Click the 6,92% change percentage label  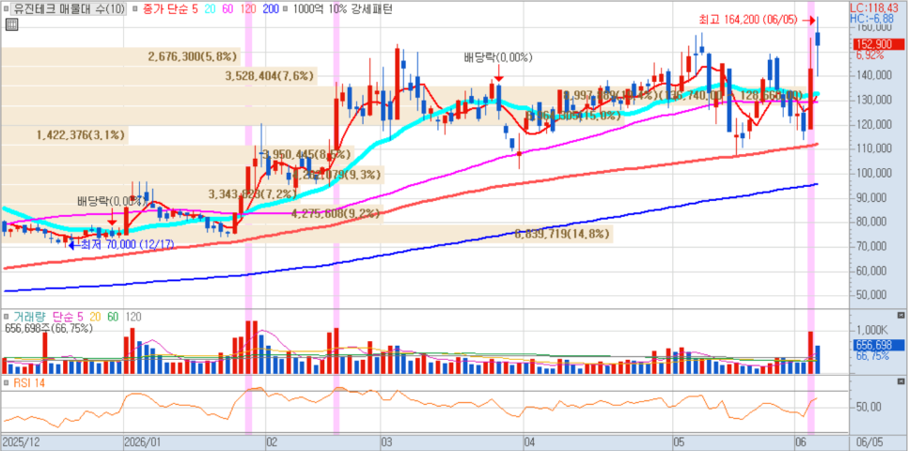click(x=869, y=55)
